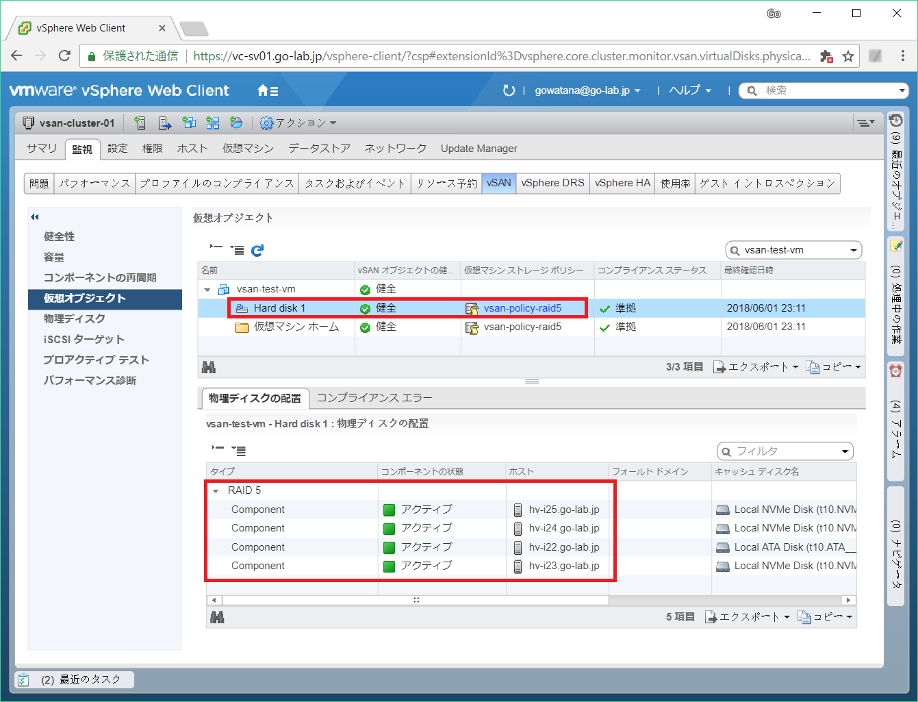Image resolution: width=918 pixels, height=702 pixels.
Task: Open the vsan-test-vm filter dropdown arrow
Action: (854, 251)
